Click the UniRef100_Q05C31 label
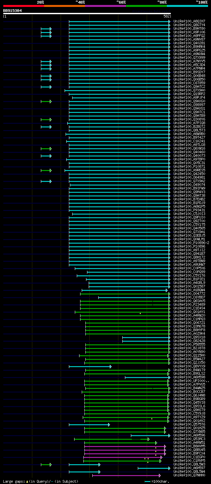211x484 pixels. 189,163
